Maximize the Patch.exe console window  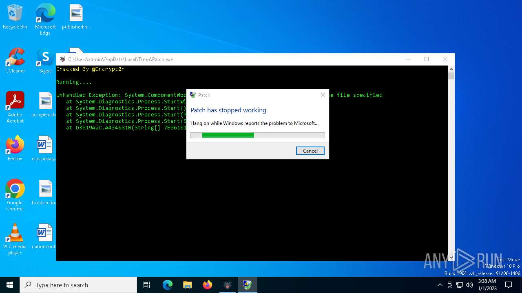(x=427, y=59)
